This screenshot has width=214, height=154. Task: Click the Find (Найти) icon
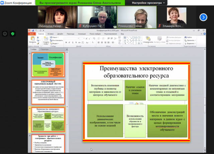click(x=189, y=37)
